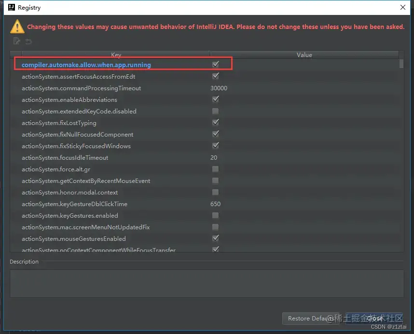Viewport: 414px width, 334px height.
Task: Select the compiler.automake.allow.when.app.running key
Action: point(86,65)
